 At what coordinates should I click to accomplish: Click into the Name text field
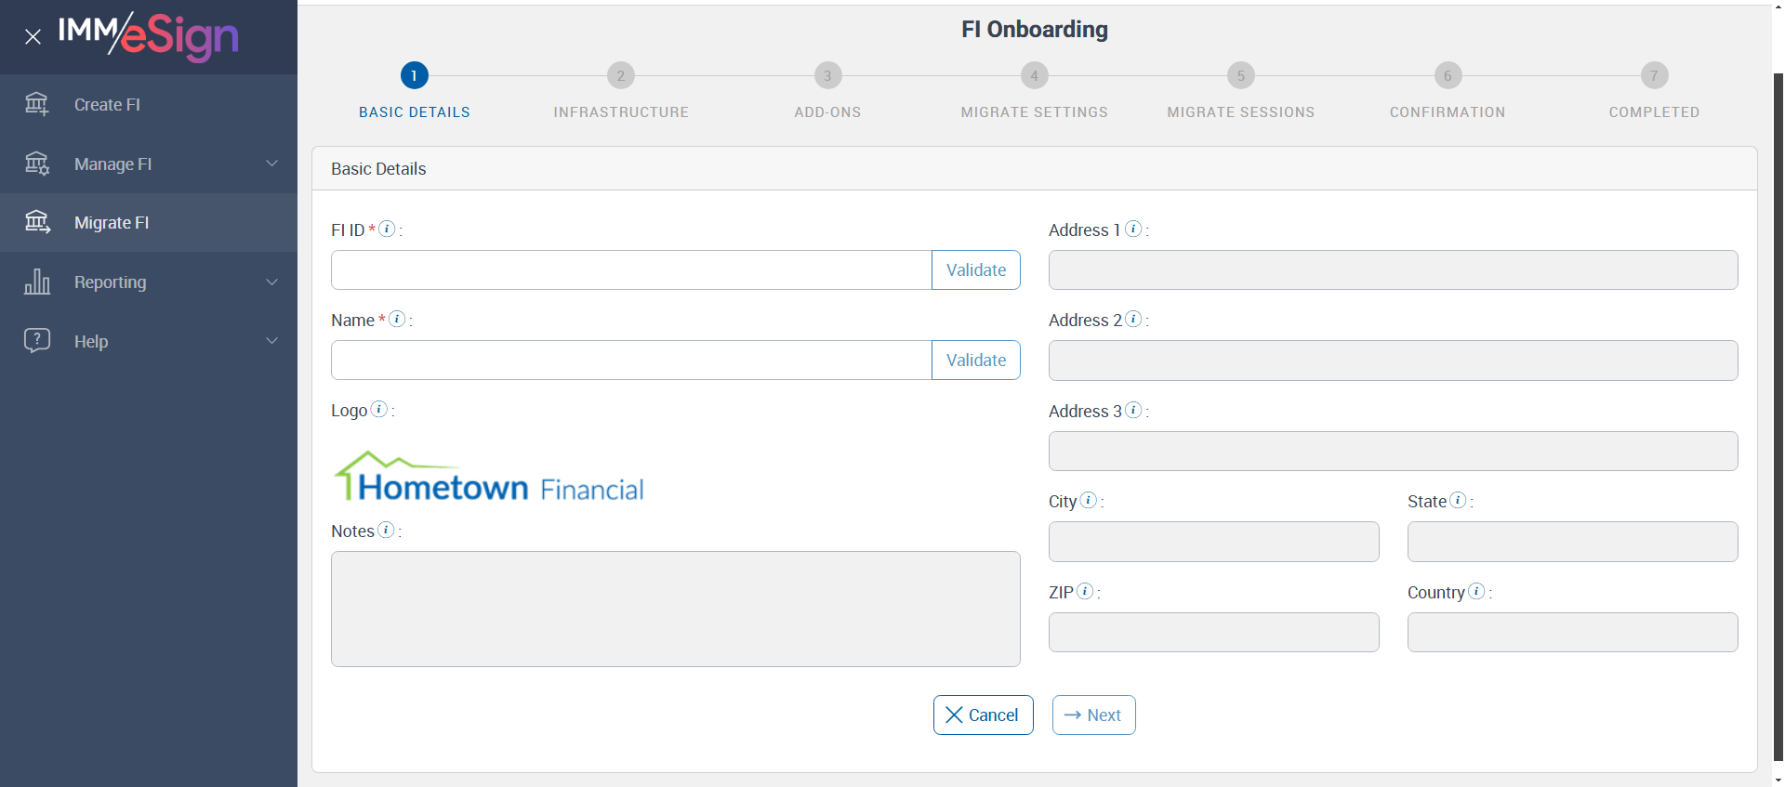[631, 361]
